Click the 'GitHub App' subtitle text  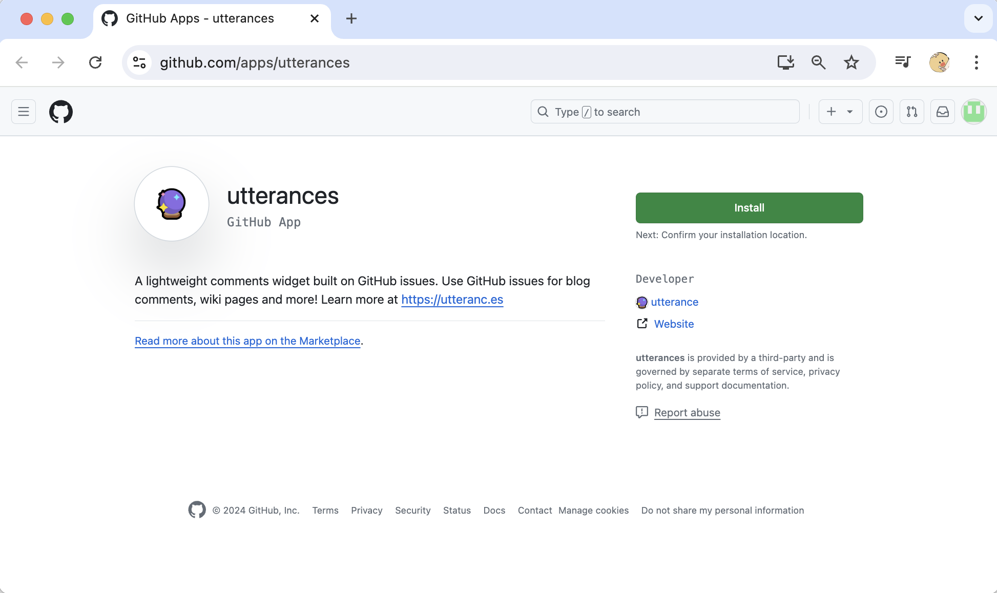click(x=264, y=222)
